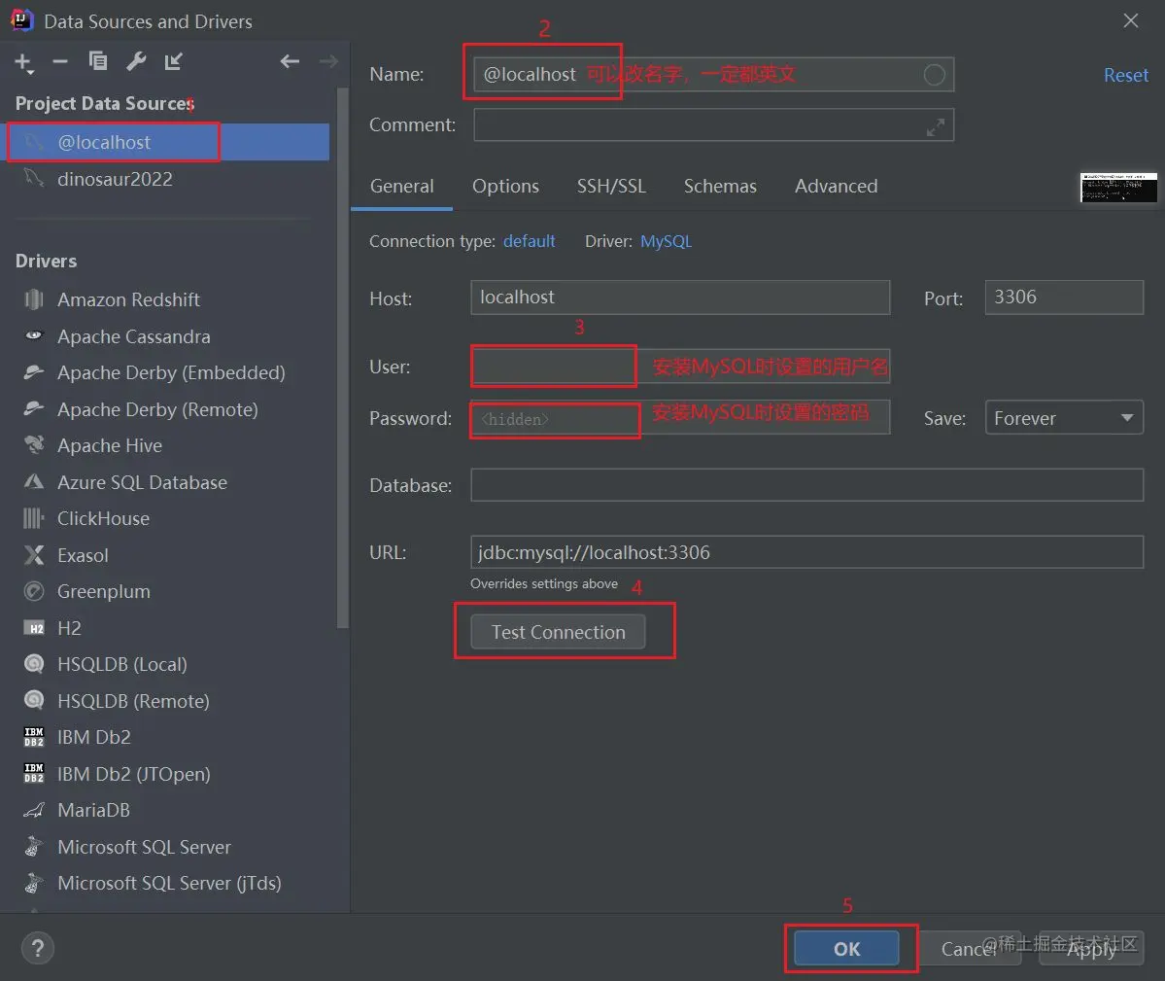Screen dimensions: 1165x981
Task: Click the Reset link
Action: (1125, 75)
